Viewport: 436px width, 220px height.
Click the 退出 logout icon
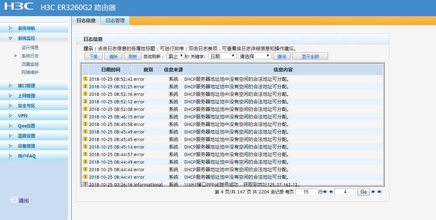pyautogui.click(x=13, y=200)
